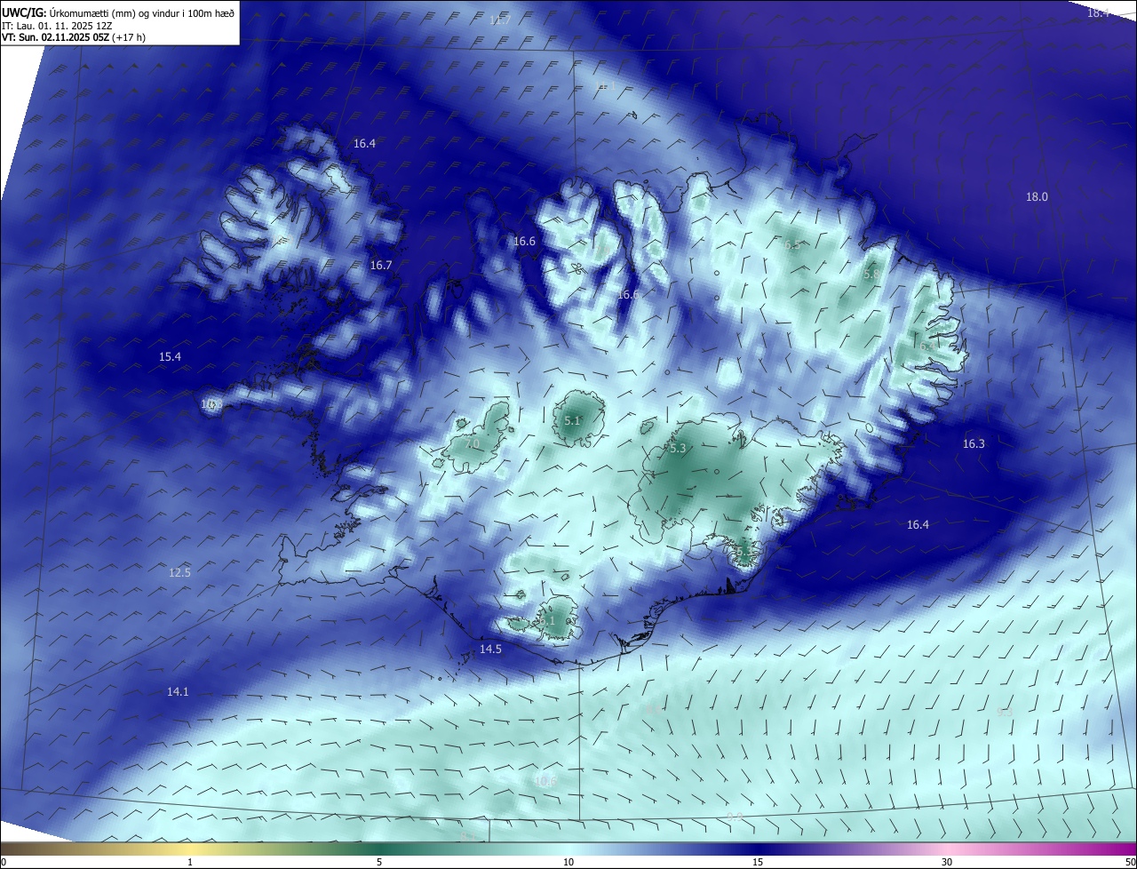
Task: Click the 16.4 value off the southeast coast
Action: [x=918, y=524]
